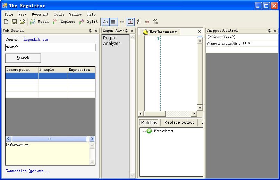Pin the Web Search panel
Viewport: 280px width, 180px height.
[90, 31]
